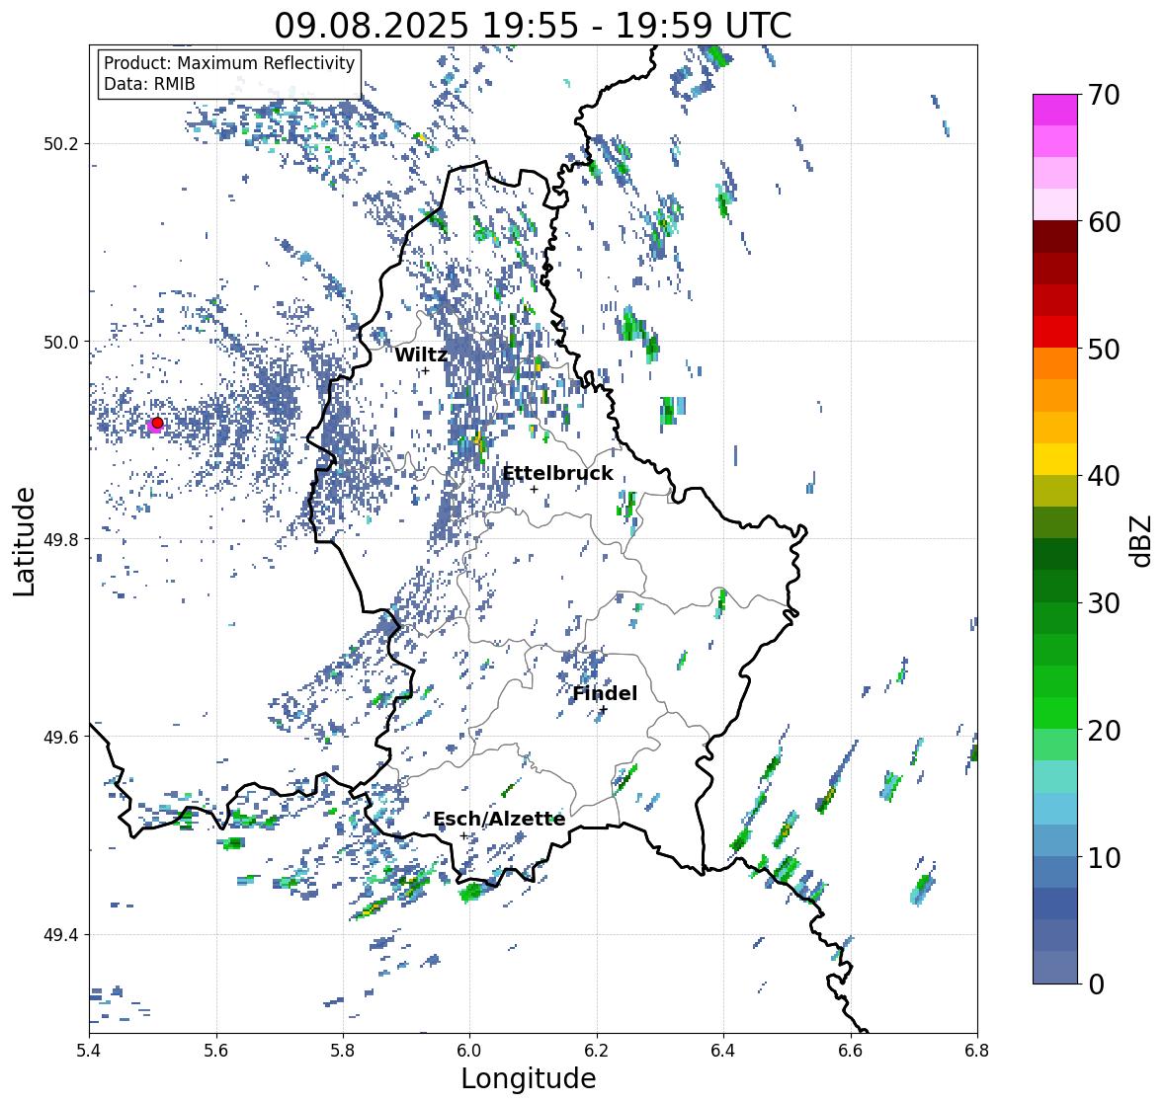This screenshot has height=1103, width=1165.
Task: Click the Latitude axis label
Action: click(24, 541)
